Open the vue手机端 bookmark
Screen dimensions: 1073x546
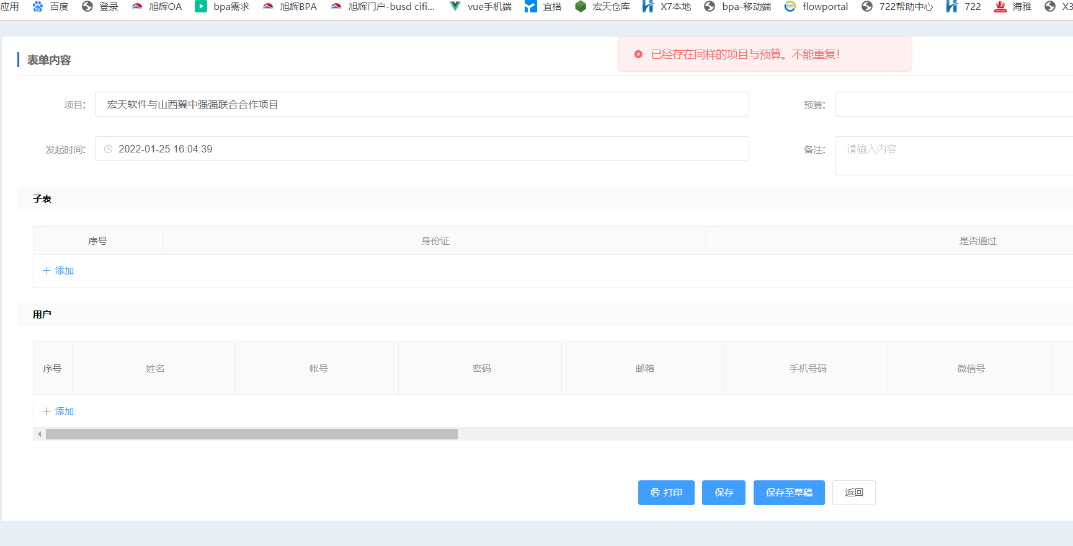(x=481, y=7)
